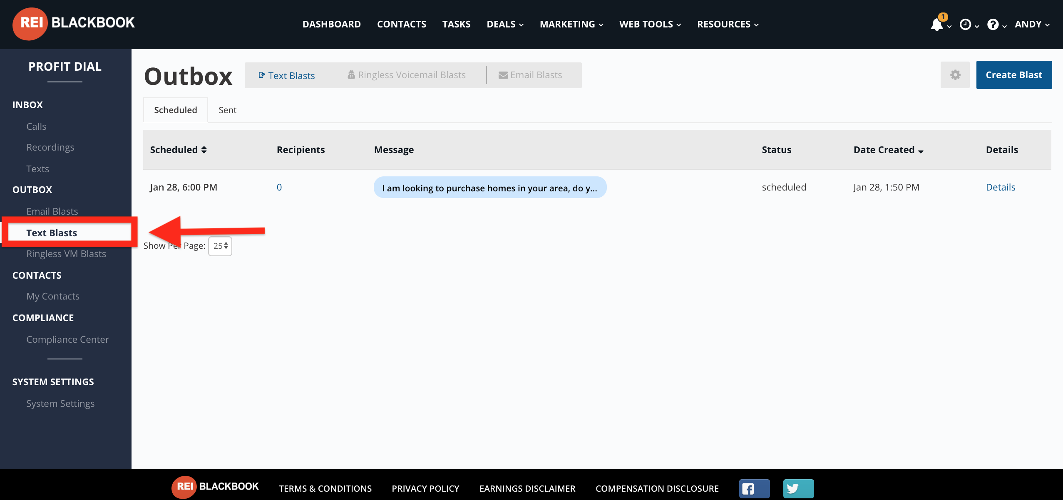The image size is (1063, 500).
Task: Open EARNINGS DISCLAIMER footer link
Action: (527, 488)
